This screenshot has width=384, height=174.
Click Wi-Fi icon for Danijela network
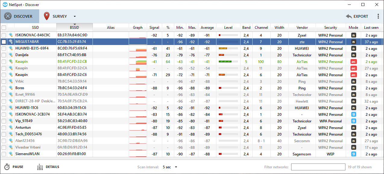coord(11,55)
